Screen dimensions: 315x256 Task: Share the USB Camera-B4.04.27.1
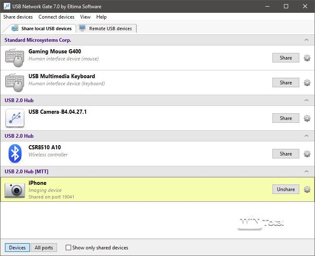286,118
